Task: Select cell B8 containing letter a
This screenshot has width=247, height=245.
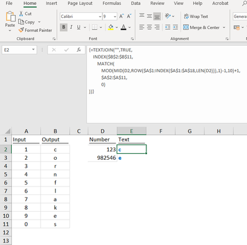Action: 55,199
